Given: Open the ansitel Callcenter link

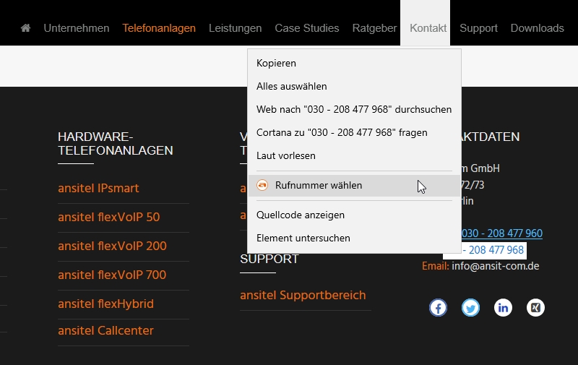Looking at the screenshot, I should point(105,331).
